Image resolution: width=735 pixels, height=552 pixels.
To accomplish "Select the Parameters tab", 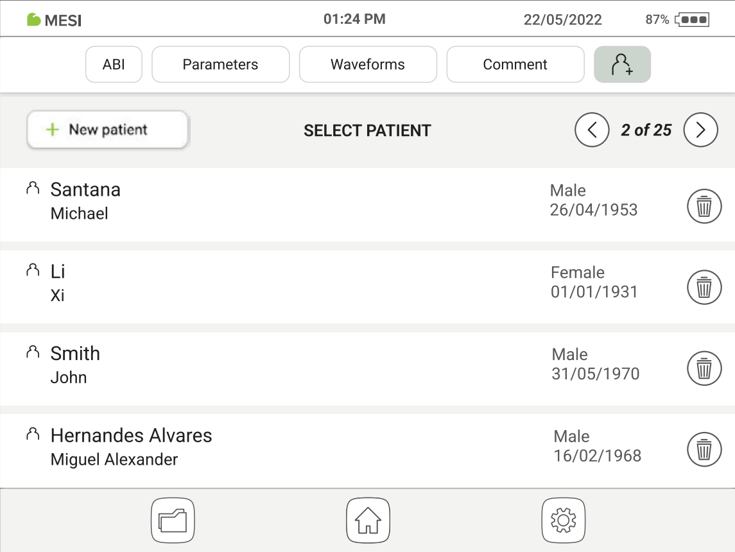I will pos(220,64).
